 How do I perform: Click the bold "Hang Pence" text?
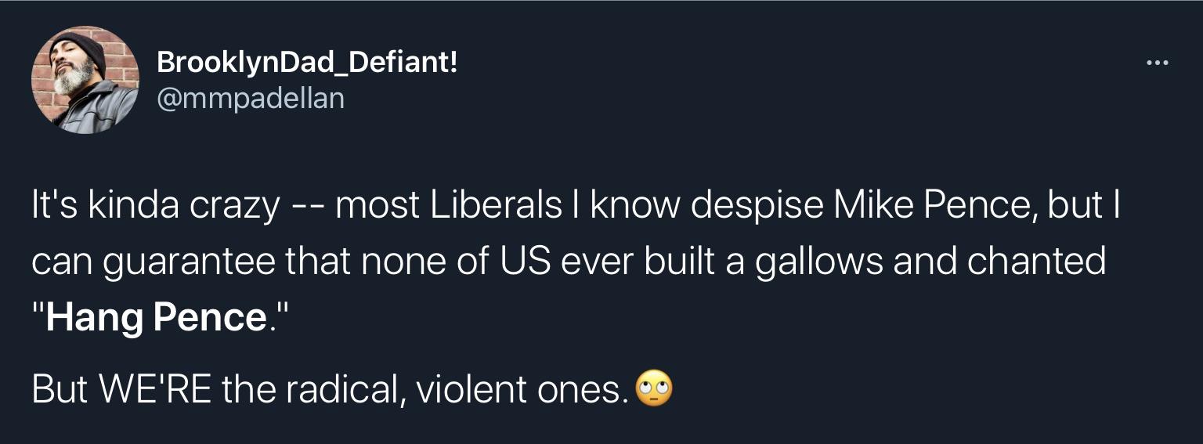click(x=157, y=317)
